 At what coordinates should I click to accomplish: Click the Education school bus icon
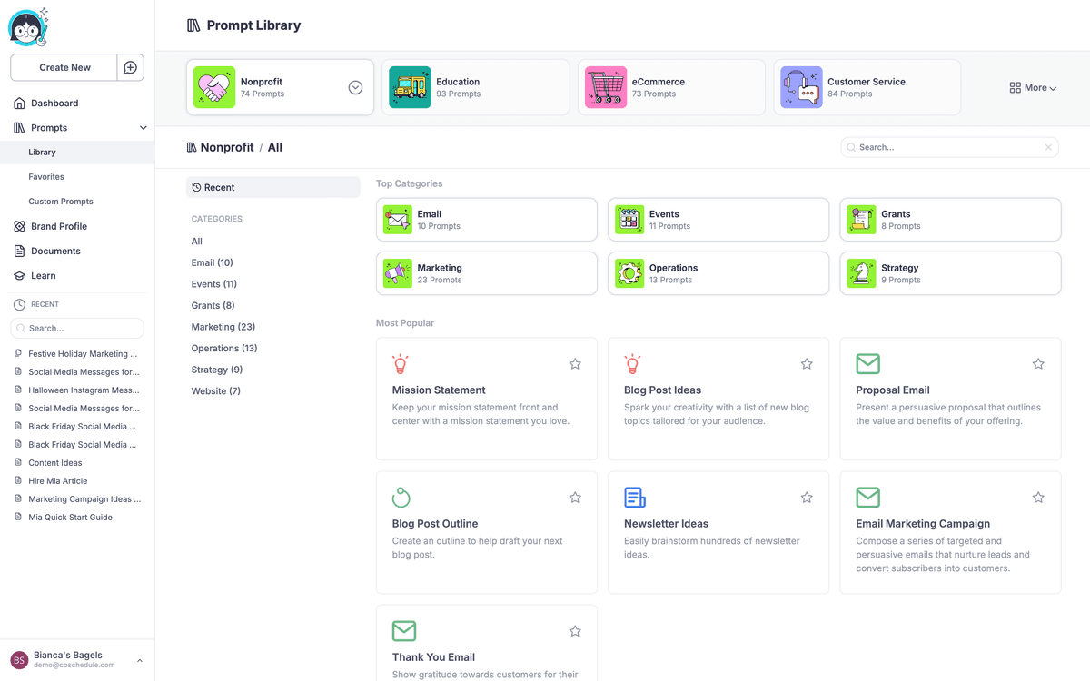[410, 87]
